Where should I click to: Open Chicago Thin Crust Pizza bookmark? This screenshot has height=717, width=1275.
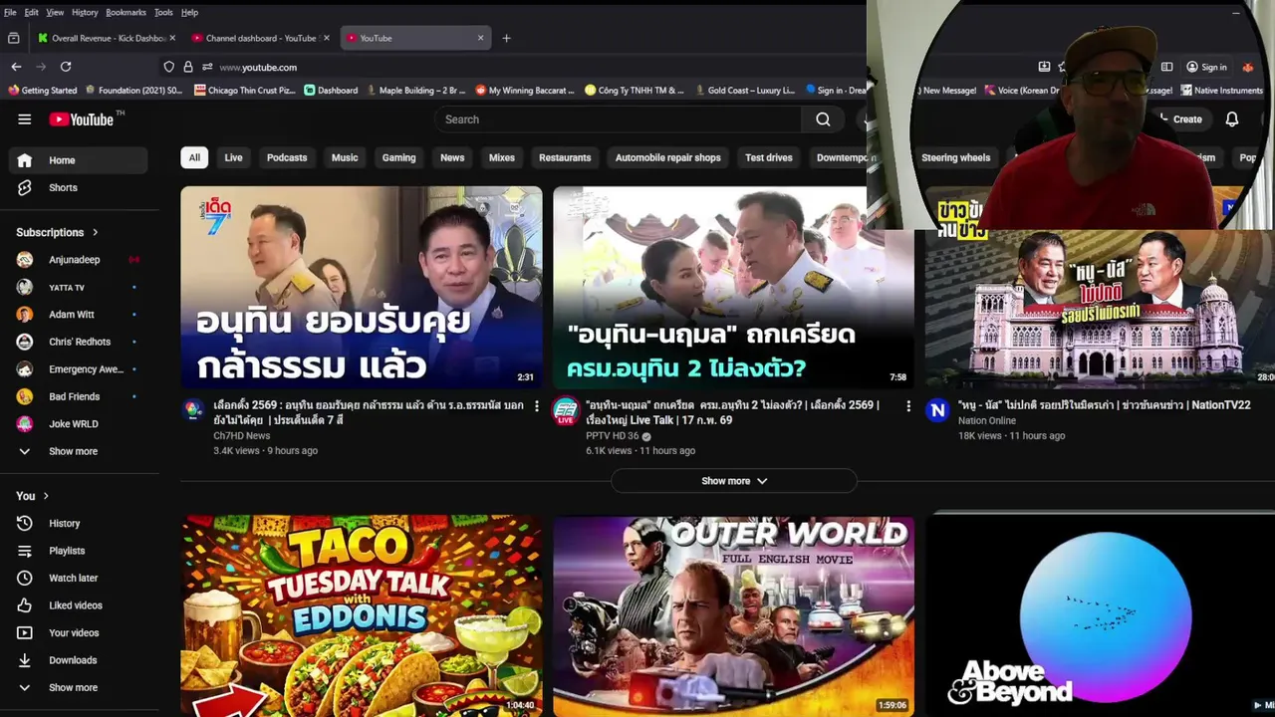click(x=245, y=90)
